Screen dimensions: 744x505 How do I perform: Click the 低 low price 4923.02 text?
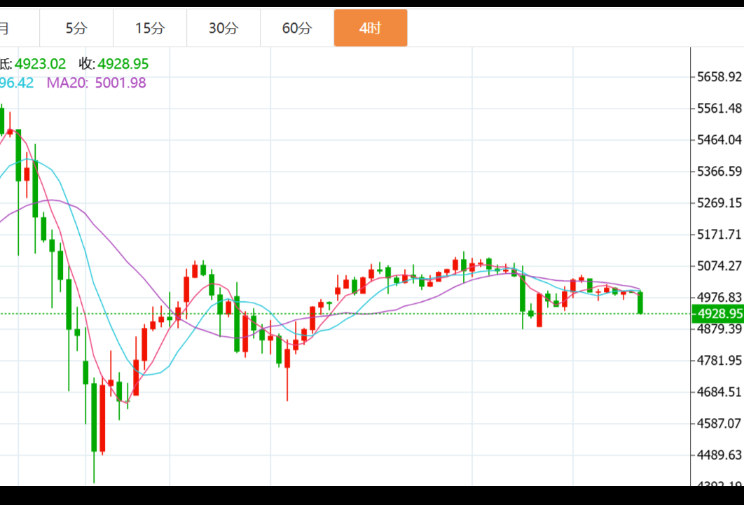34,64
